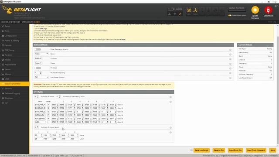279x157 pixels.
Task: Click the serial link status icon
Action: click(x=180, y=14)
